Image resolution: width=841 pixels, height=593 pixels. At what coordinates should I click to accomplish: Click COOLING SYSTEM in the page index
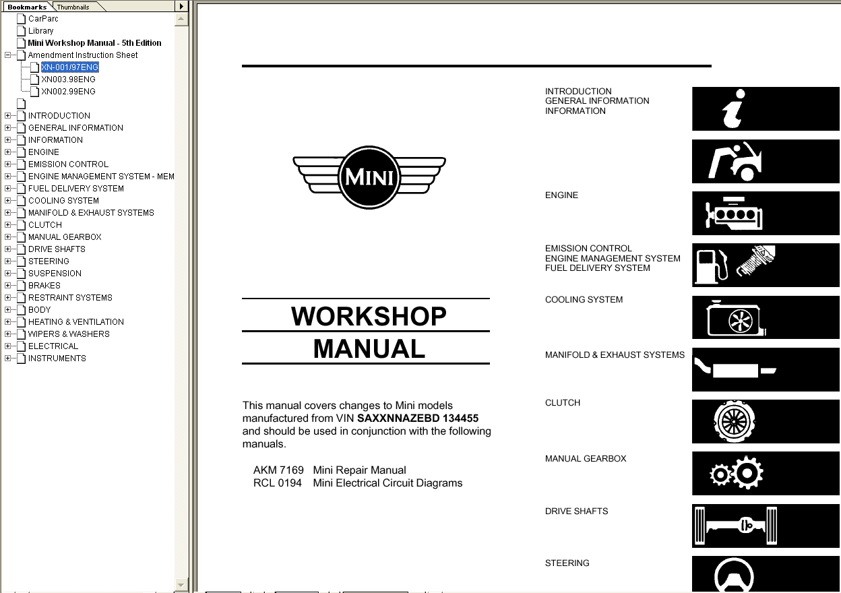pos(584,300)
